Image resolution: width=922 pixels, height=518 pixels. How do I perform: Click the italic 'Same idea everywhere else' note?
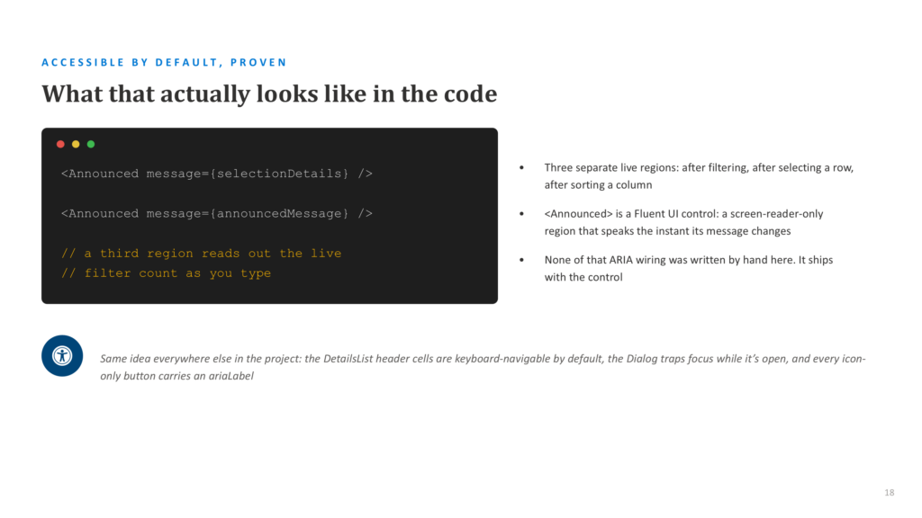(483, 367)
